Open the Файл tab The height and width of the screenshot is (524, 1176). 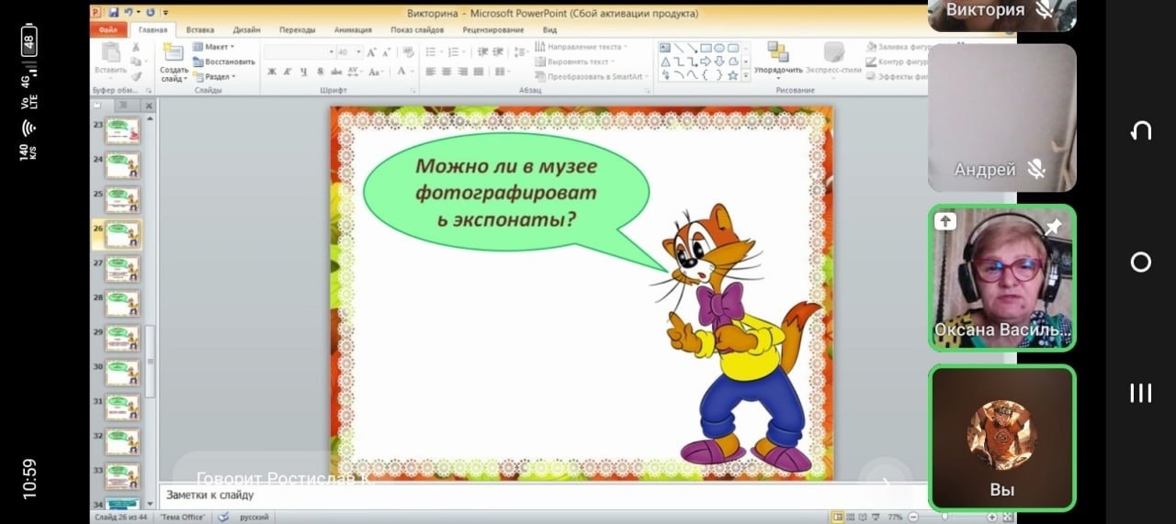click(108, 29)
